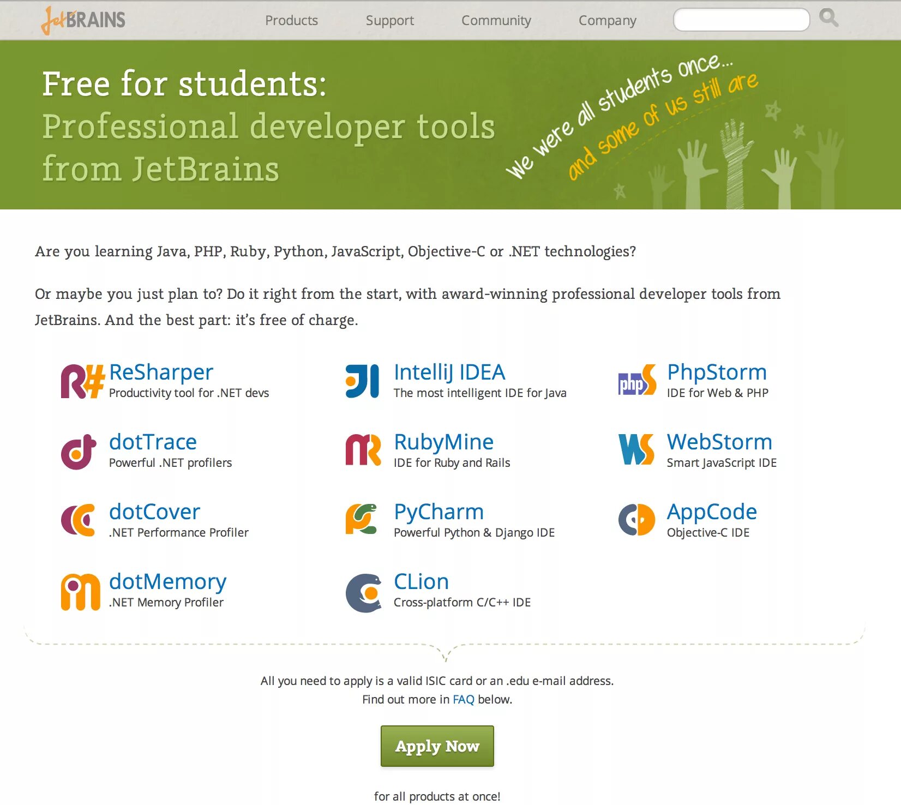Screen dimensions: 901x805
Task: Open the PhpStorm product link
Action: (x=717, y=372)
